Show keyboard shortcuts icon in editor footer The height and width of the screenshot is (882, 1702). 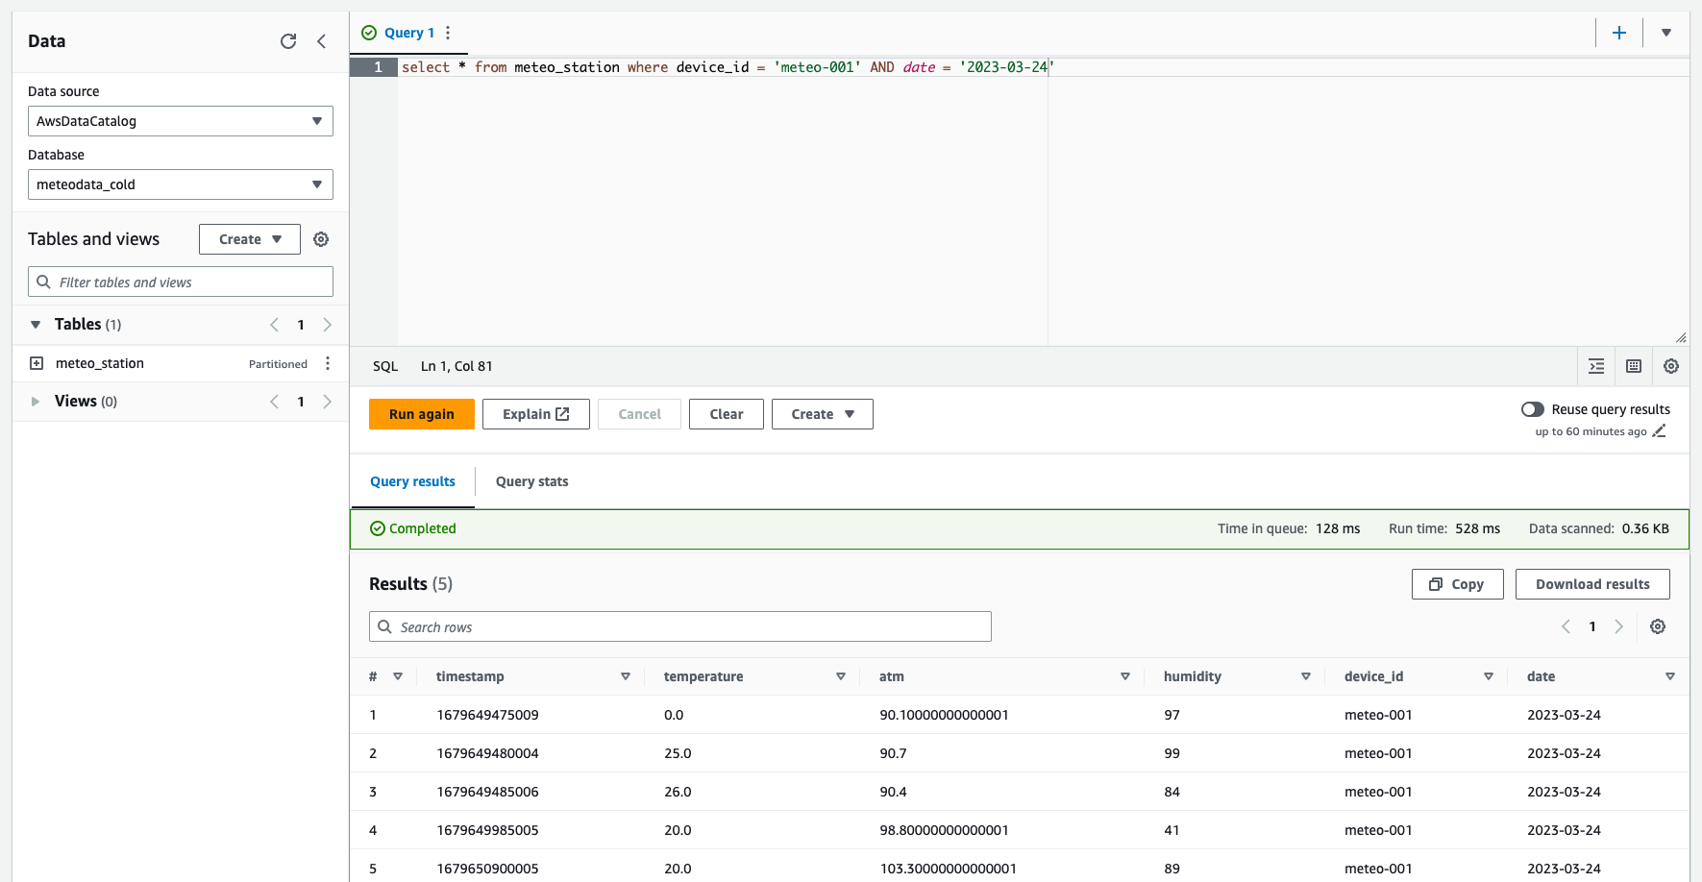1634,366
